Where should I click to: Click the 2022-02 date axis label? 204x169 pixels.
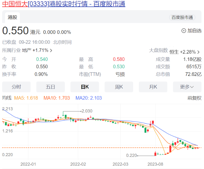click(78, 164)
